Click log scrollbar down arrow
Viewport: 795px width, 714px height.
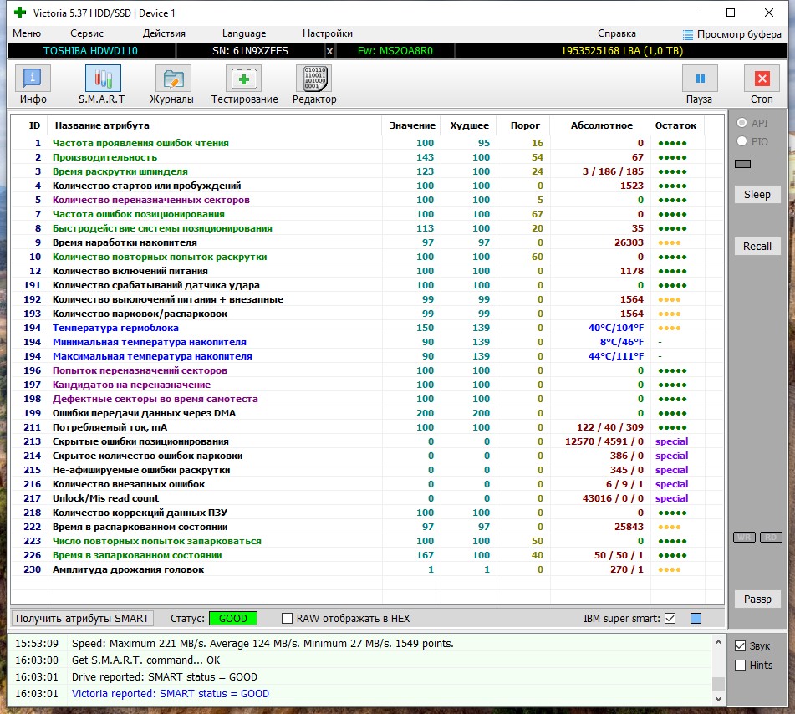(x=718, y=698)
